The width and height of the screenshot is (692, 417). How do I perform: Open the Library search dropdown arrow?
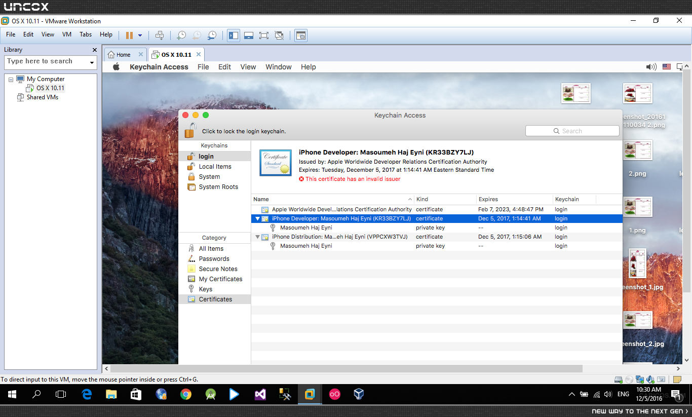[92, 62]
